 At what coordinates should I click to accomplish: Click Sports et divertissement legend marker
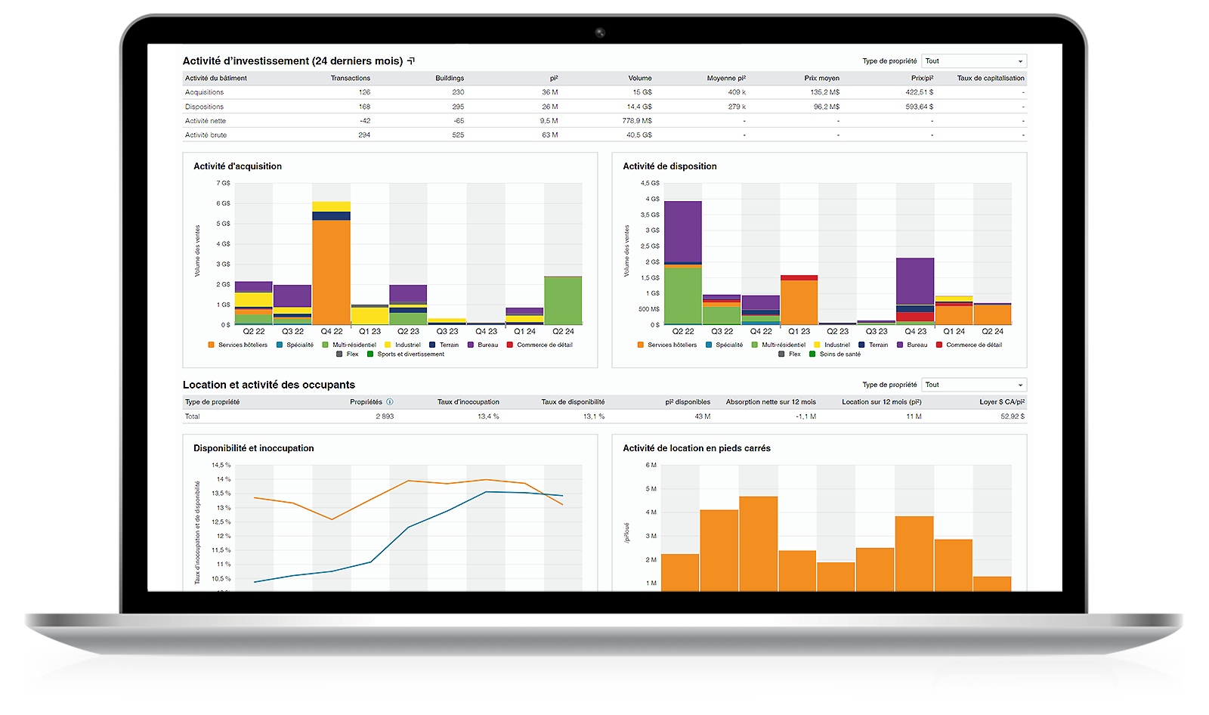(370, 354)
